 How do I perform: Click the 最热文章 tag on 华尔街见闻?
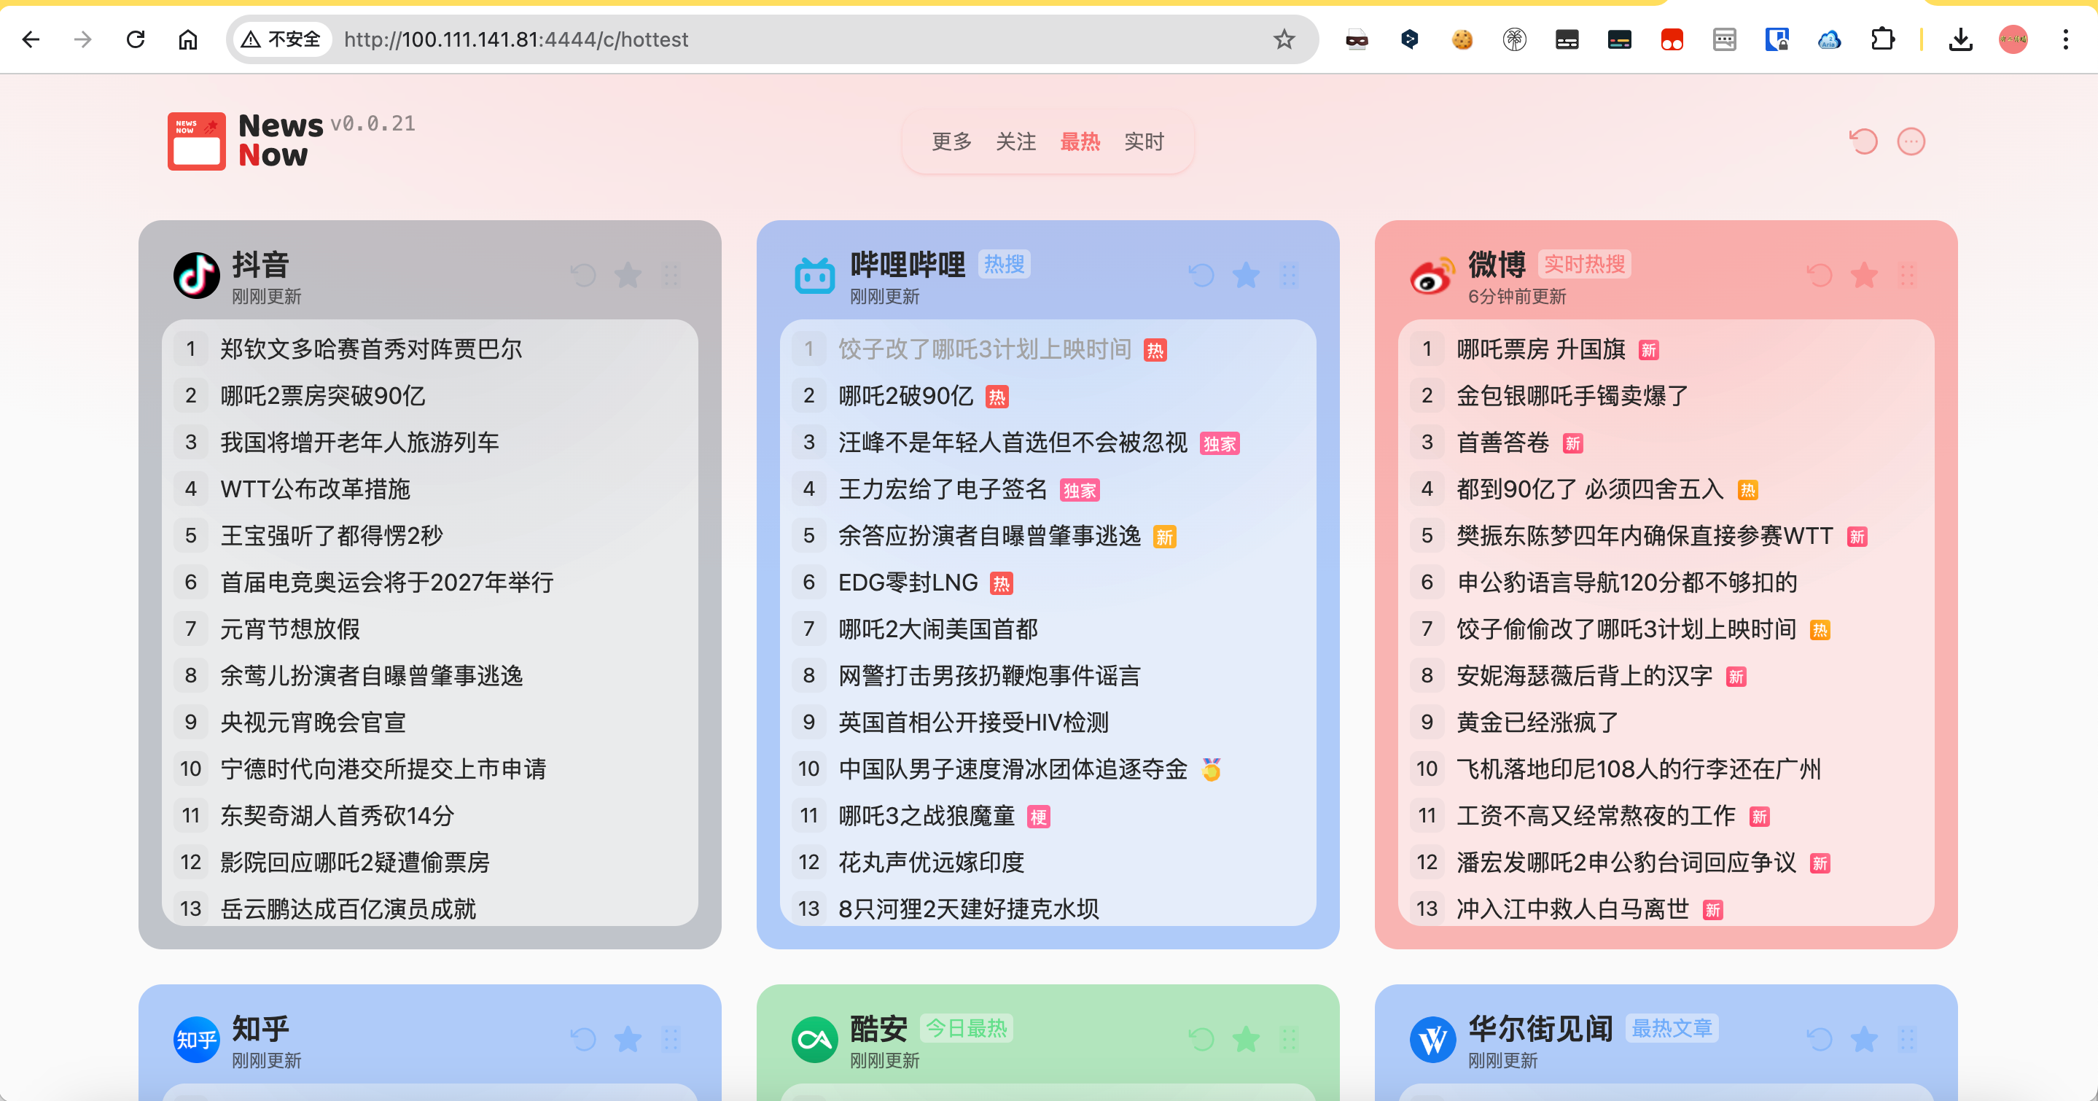[1672, 1027]
